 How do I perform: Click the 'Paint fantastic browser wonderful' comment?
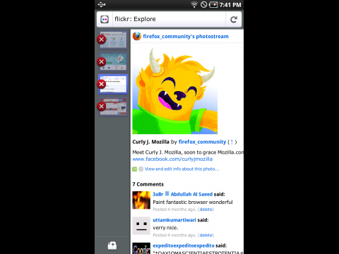click(x=193, y=202)
